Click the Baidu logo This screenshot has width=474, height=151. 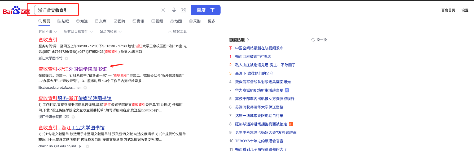tap(16, 10)
